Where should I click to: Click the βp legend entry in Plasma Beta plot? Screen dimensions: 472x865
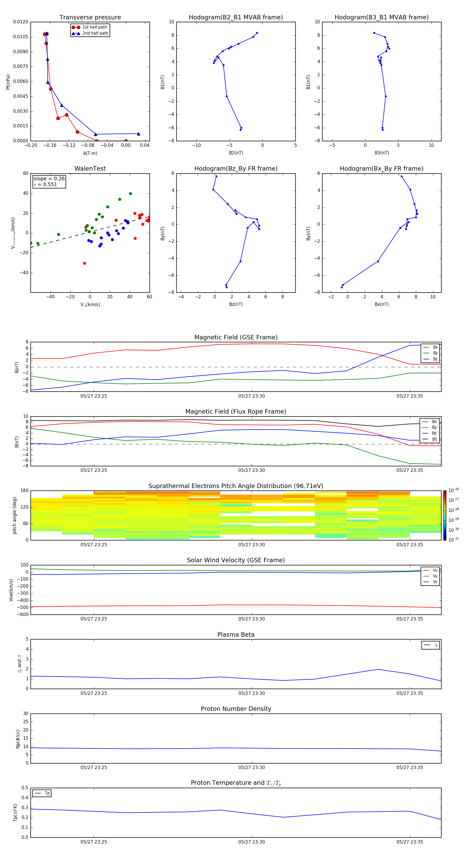431,645
